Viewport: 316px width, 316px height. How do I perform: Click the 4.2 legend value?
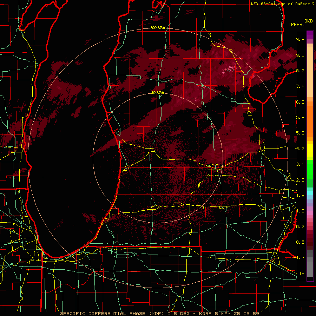300,149
